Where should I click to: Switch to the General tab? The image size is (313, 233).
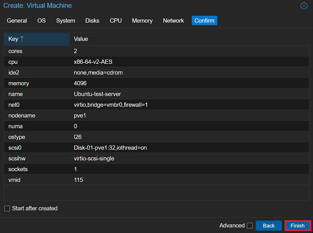(x=17, y=20)
